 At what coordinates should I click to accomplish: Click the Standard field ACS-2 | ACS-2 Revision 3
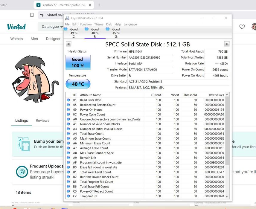pos(179,82)
